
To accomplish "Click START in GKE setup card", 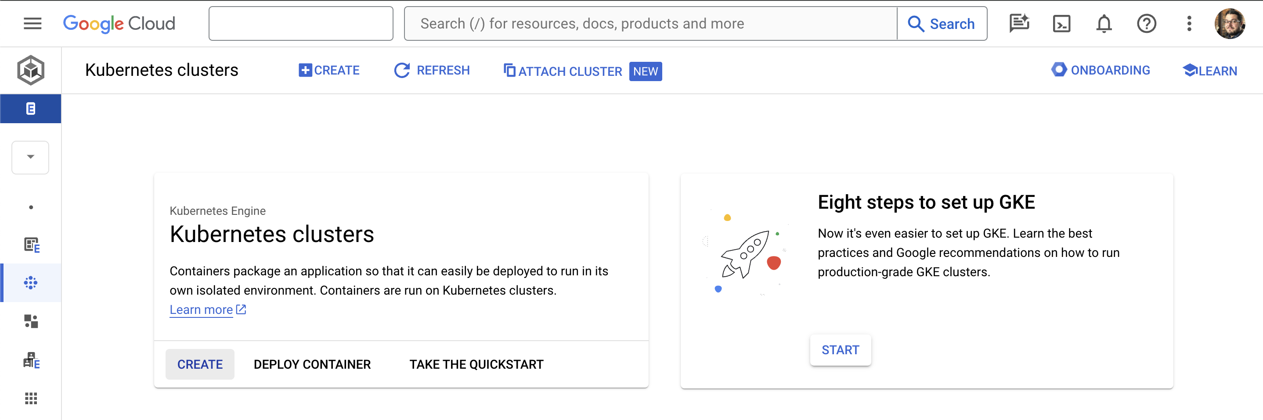I will pos(841,350).
